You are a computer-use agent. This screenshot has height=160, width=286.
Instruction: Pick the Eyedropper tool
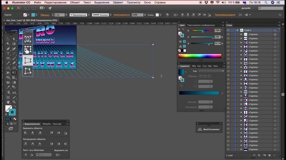click(8, 88)
